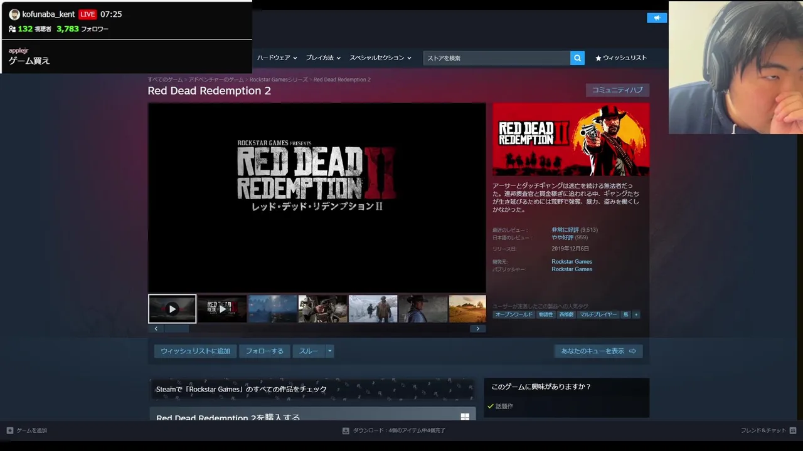Select the second trailer thumbnail
803x451 pixels.
point(222,309)
